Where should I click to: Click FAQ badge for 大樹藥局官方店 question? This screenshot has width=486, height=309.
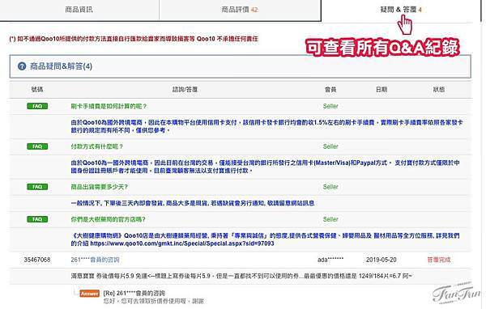[x=37, y=219]
